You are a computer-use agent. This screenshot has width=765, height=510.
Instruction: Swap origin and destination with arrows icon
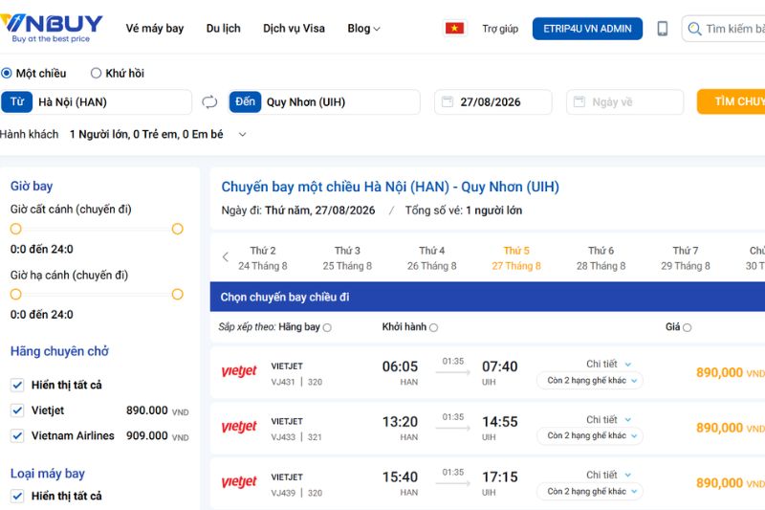209,102
